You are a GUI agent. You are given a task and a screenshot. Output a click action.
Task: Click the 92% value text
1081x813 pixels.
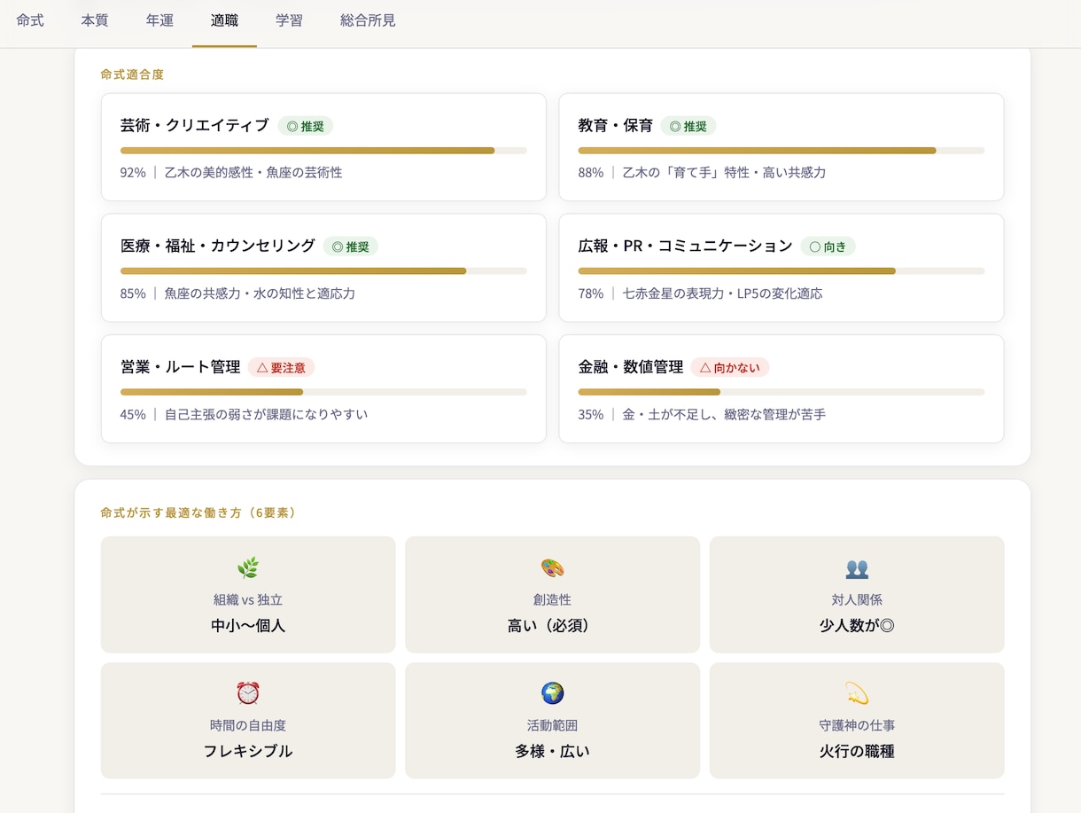[133, 172]
